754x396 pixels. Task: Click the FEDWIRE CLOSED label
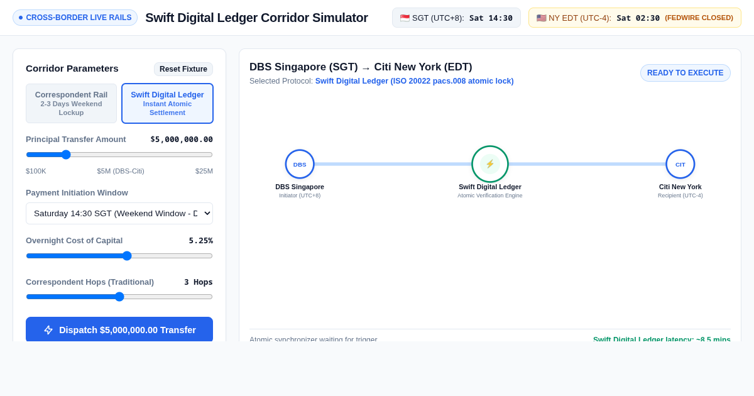point(699,18)
